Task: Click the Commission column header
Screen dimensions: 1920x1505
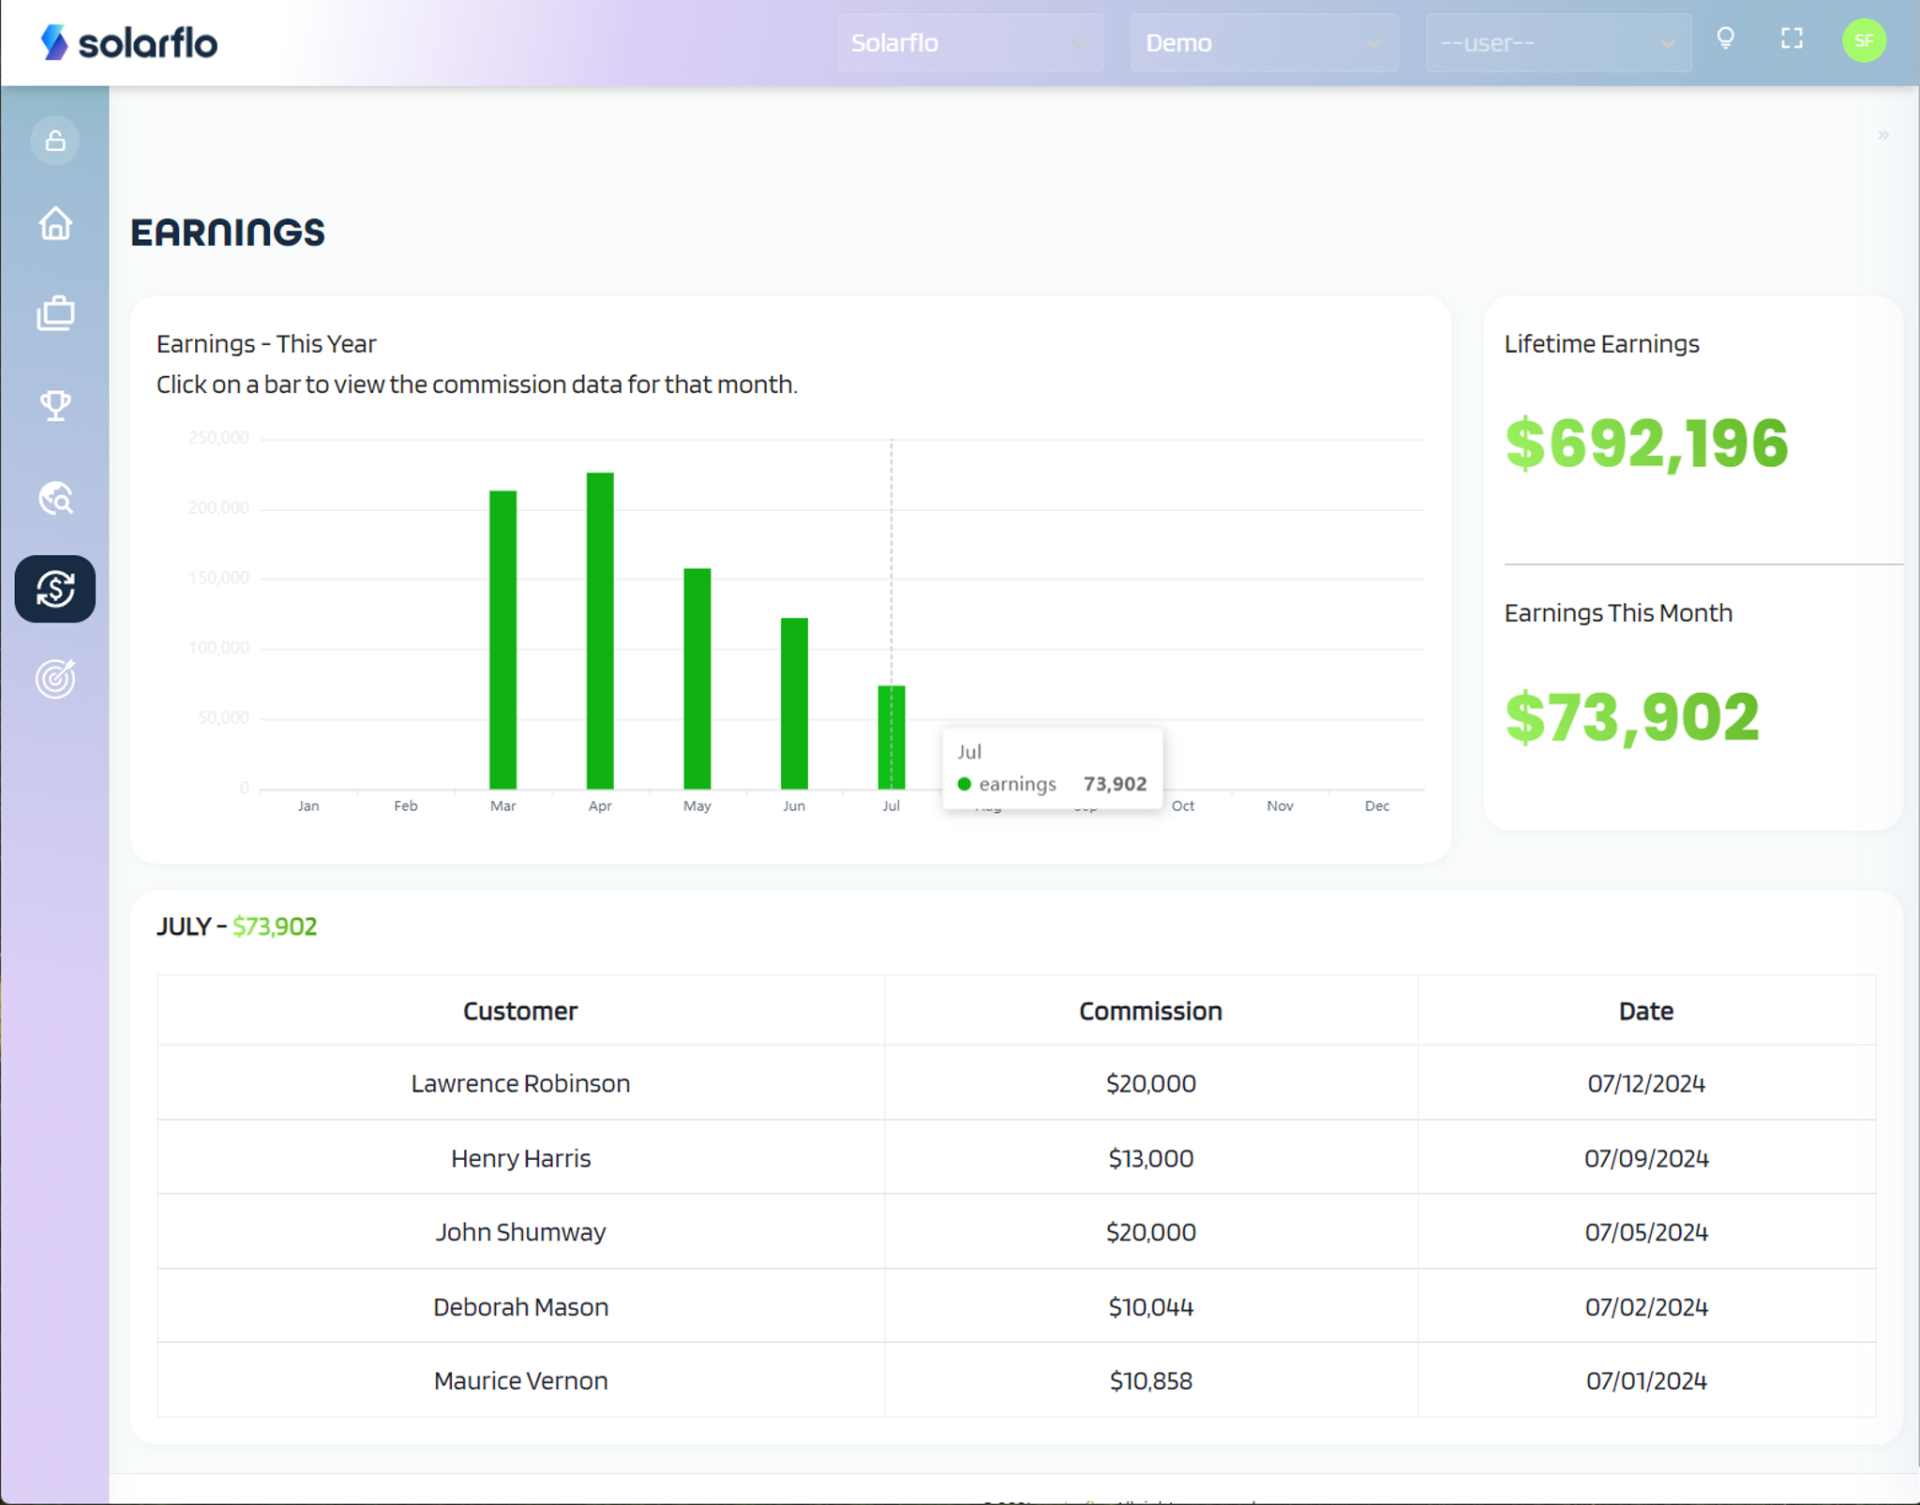Action: tap(1150, 1011)
